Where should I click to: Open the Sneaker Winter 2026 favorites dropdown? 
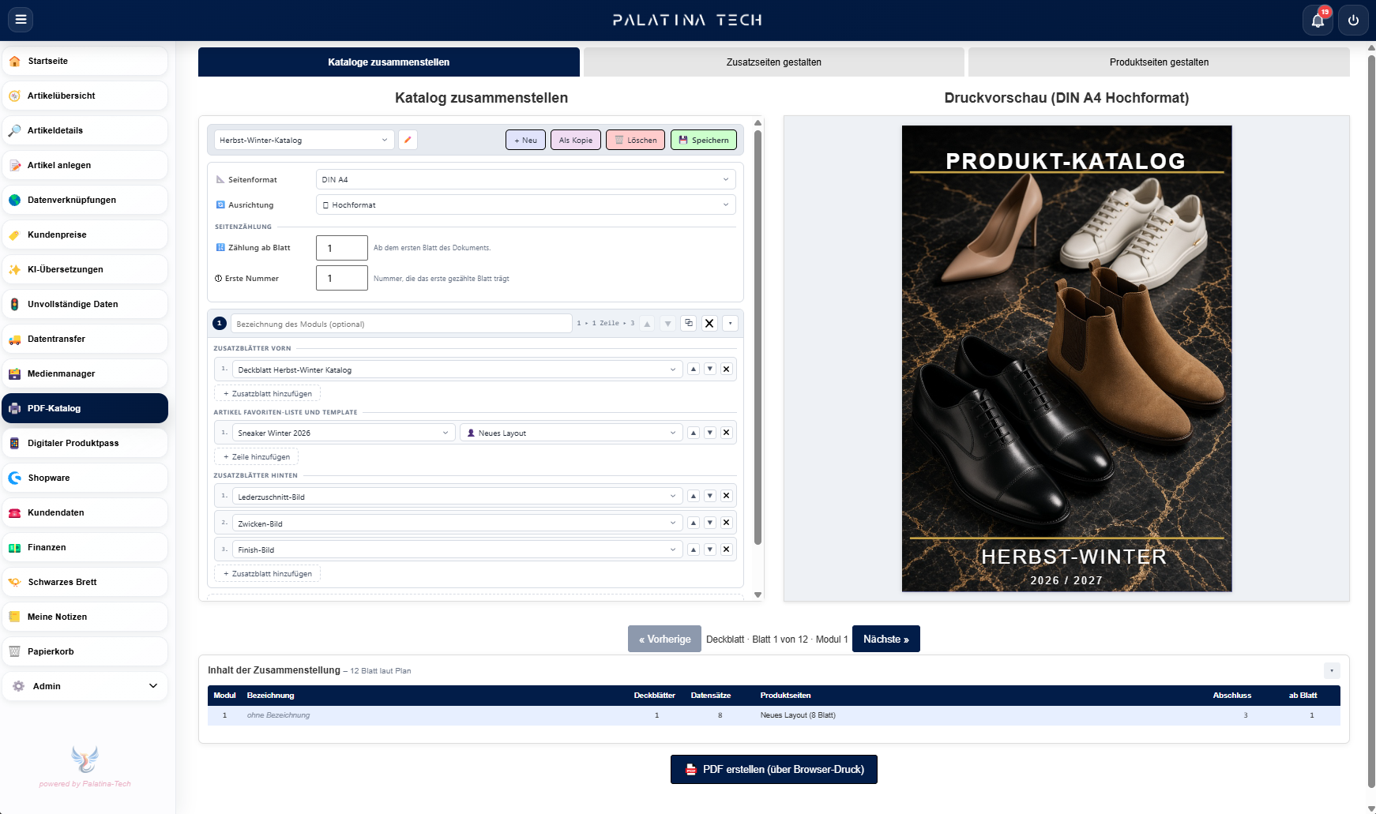coord(344,433)
